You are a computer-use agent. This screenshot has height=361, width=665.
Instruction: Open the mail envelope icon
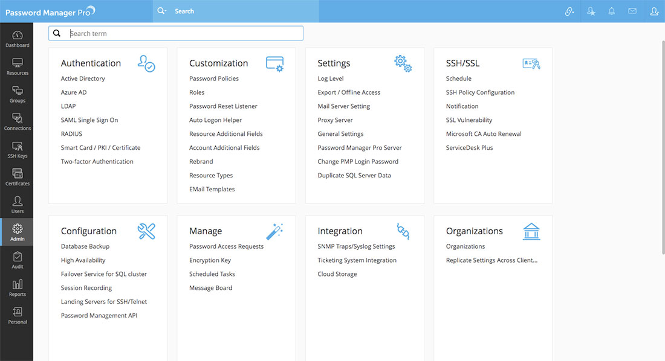tap(632, 11)
